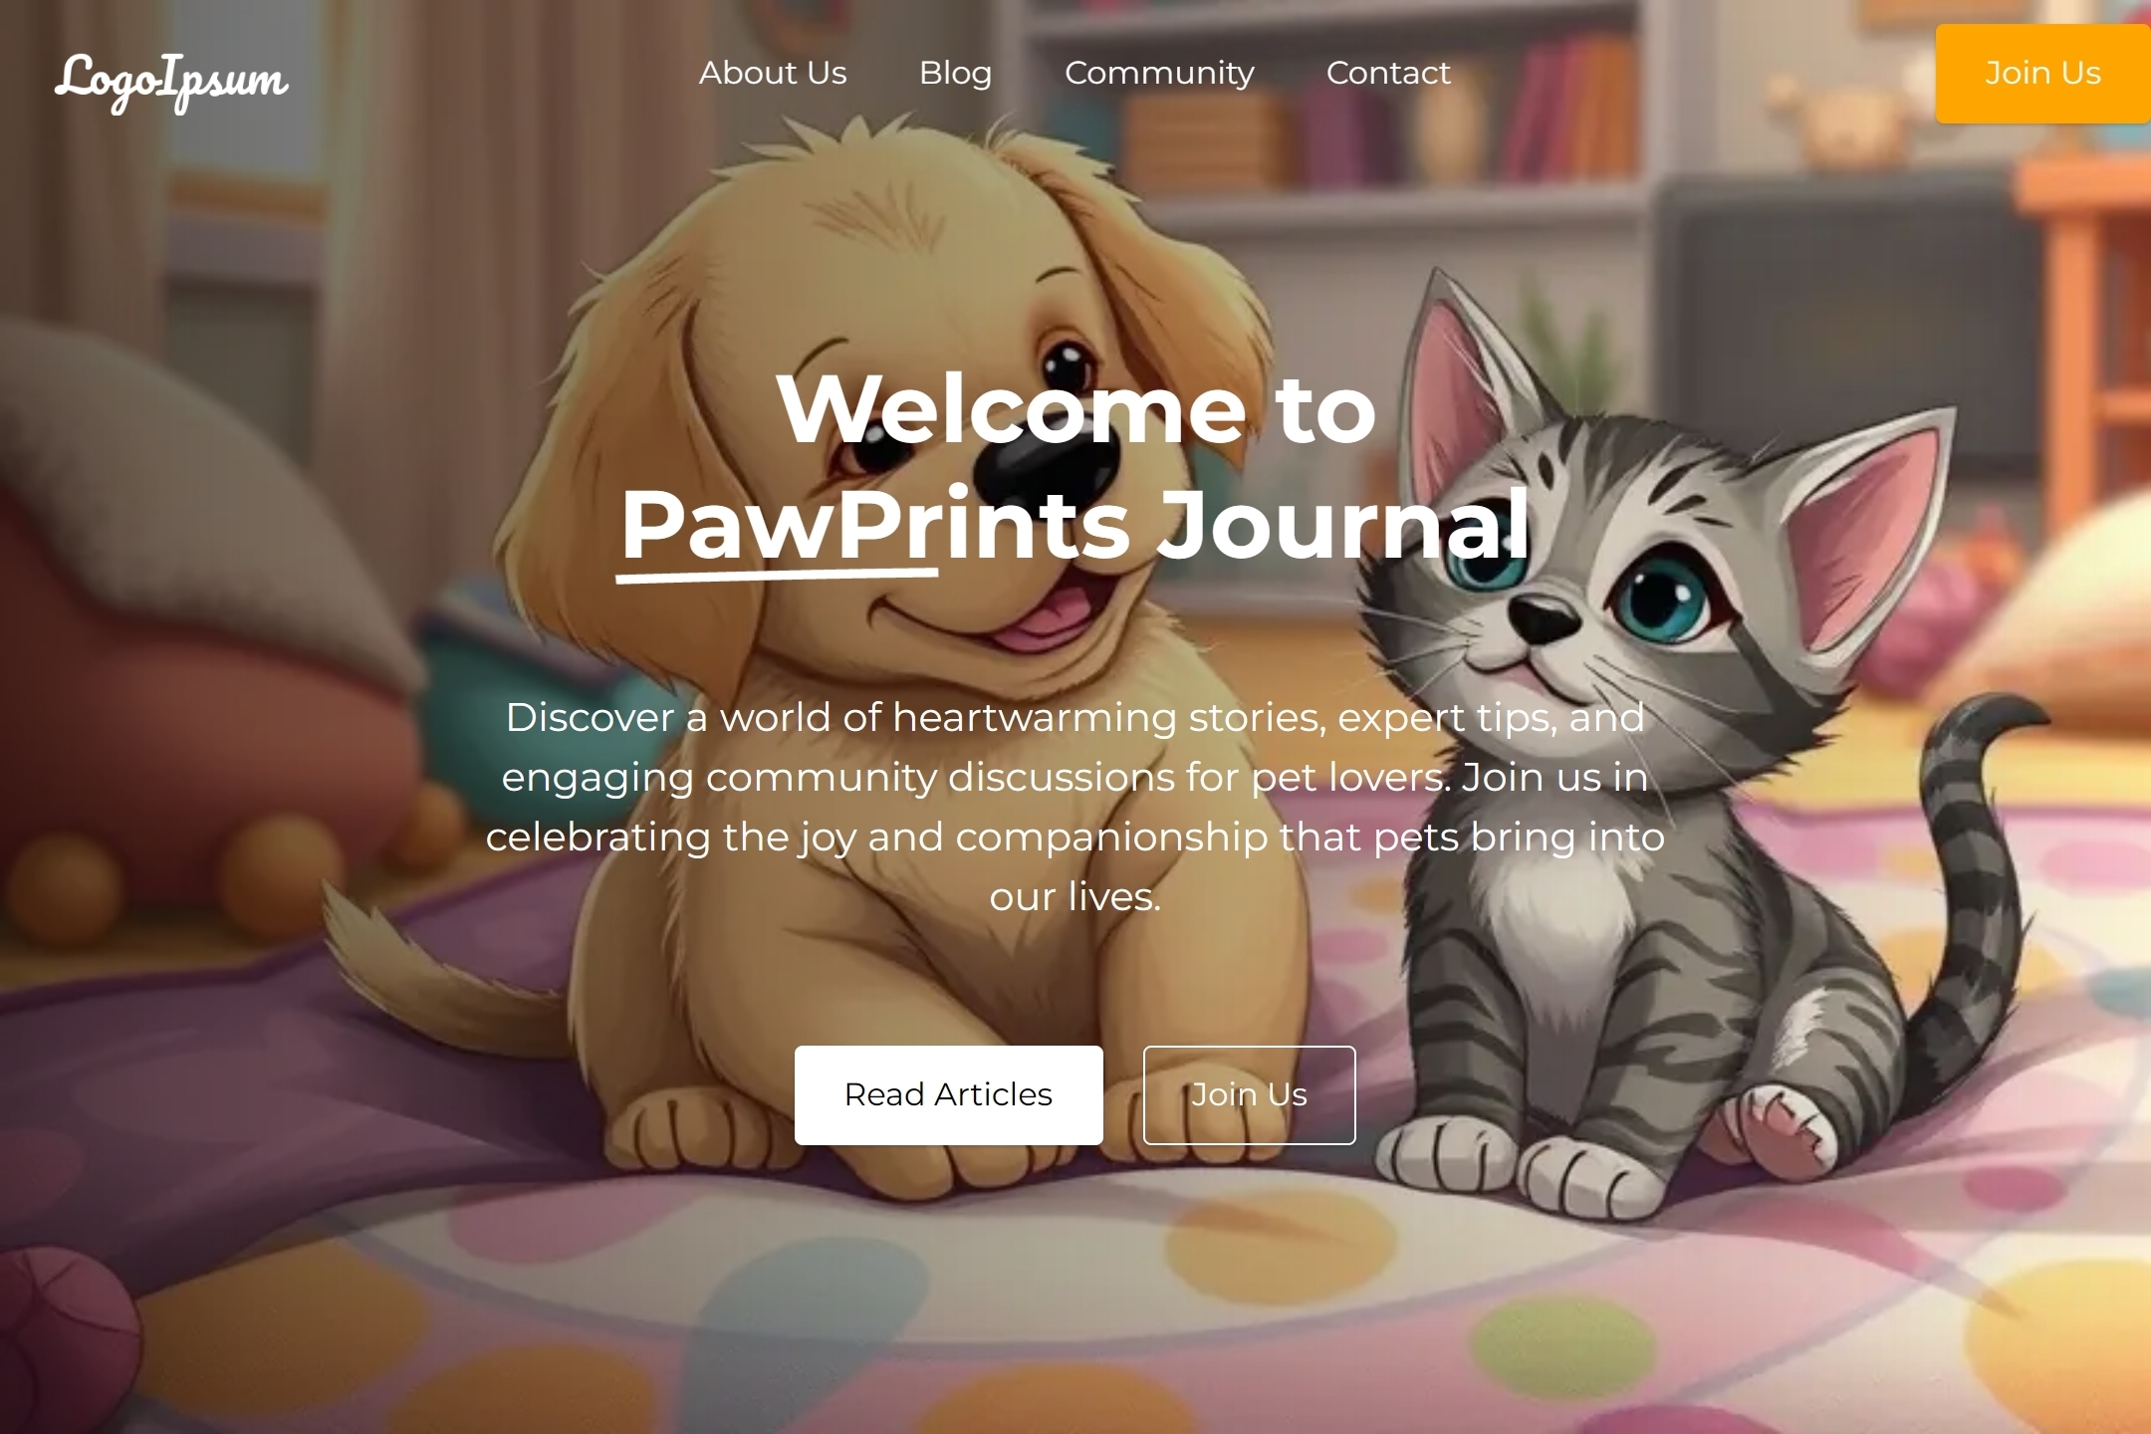Select Contact in the navigation
The width and height of the screenshot is (2151, 1434).
(x=1388, y=73)
